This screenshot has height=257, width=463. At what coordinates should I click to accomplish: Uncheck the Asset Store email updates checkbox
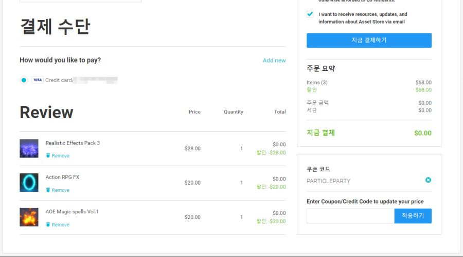[310, 14]
